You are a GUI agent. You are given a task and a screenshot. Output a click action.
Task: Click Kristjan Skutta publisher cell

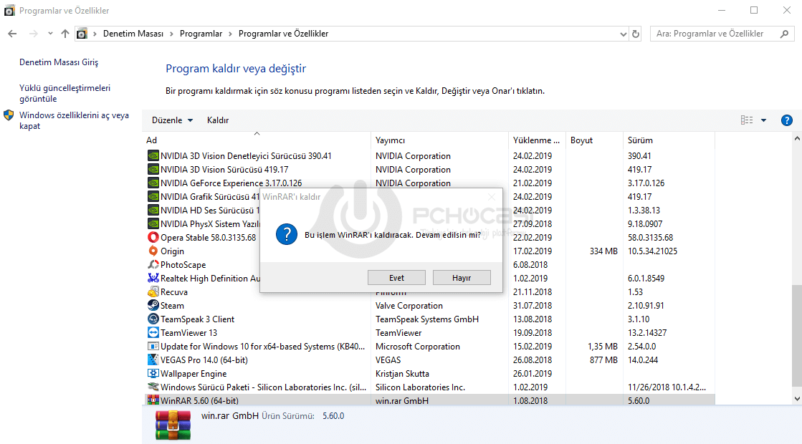tap(403, 374)
